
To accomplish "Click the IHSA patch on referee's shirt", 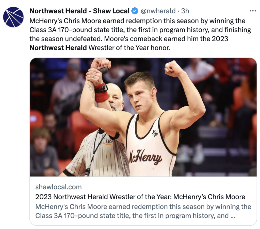I will pyautogui.click(x=109, y=141).
